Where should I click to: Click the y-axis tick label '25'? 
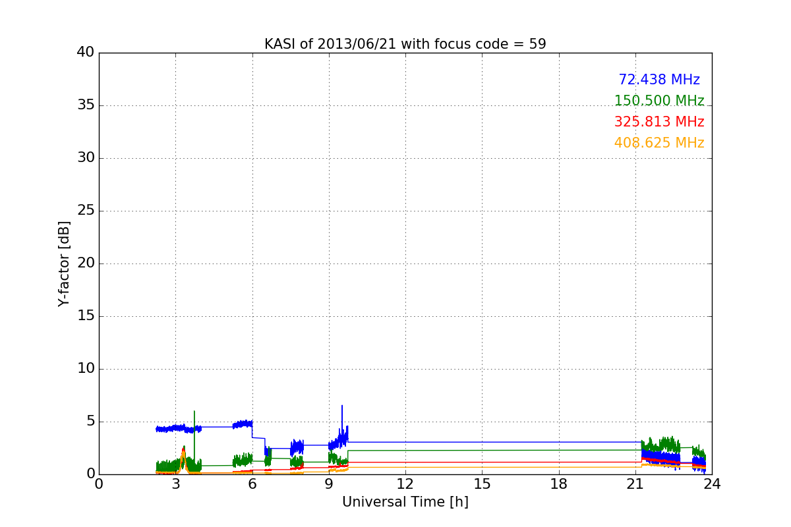pos(86,211)
